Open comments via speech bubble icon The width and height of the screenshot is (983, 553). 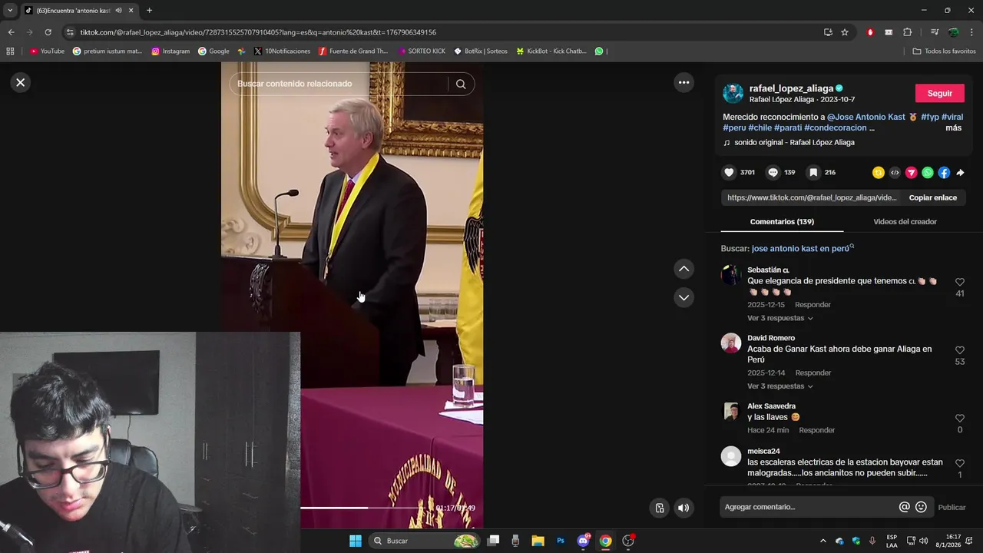pos(773,173)
